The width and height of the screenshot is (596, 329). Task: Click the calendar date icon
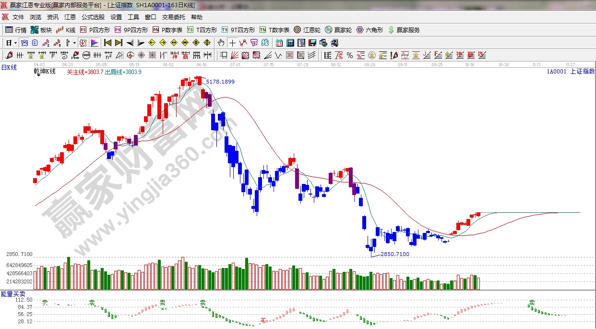[279, 43]
